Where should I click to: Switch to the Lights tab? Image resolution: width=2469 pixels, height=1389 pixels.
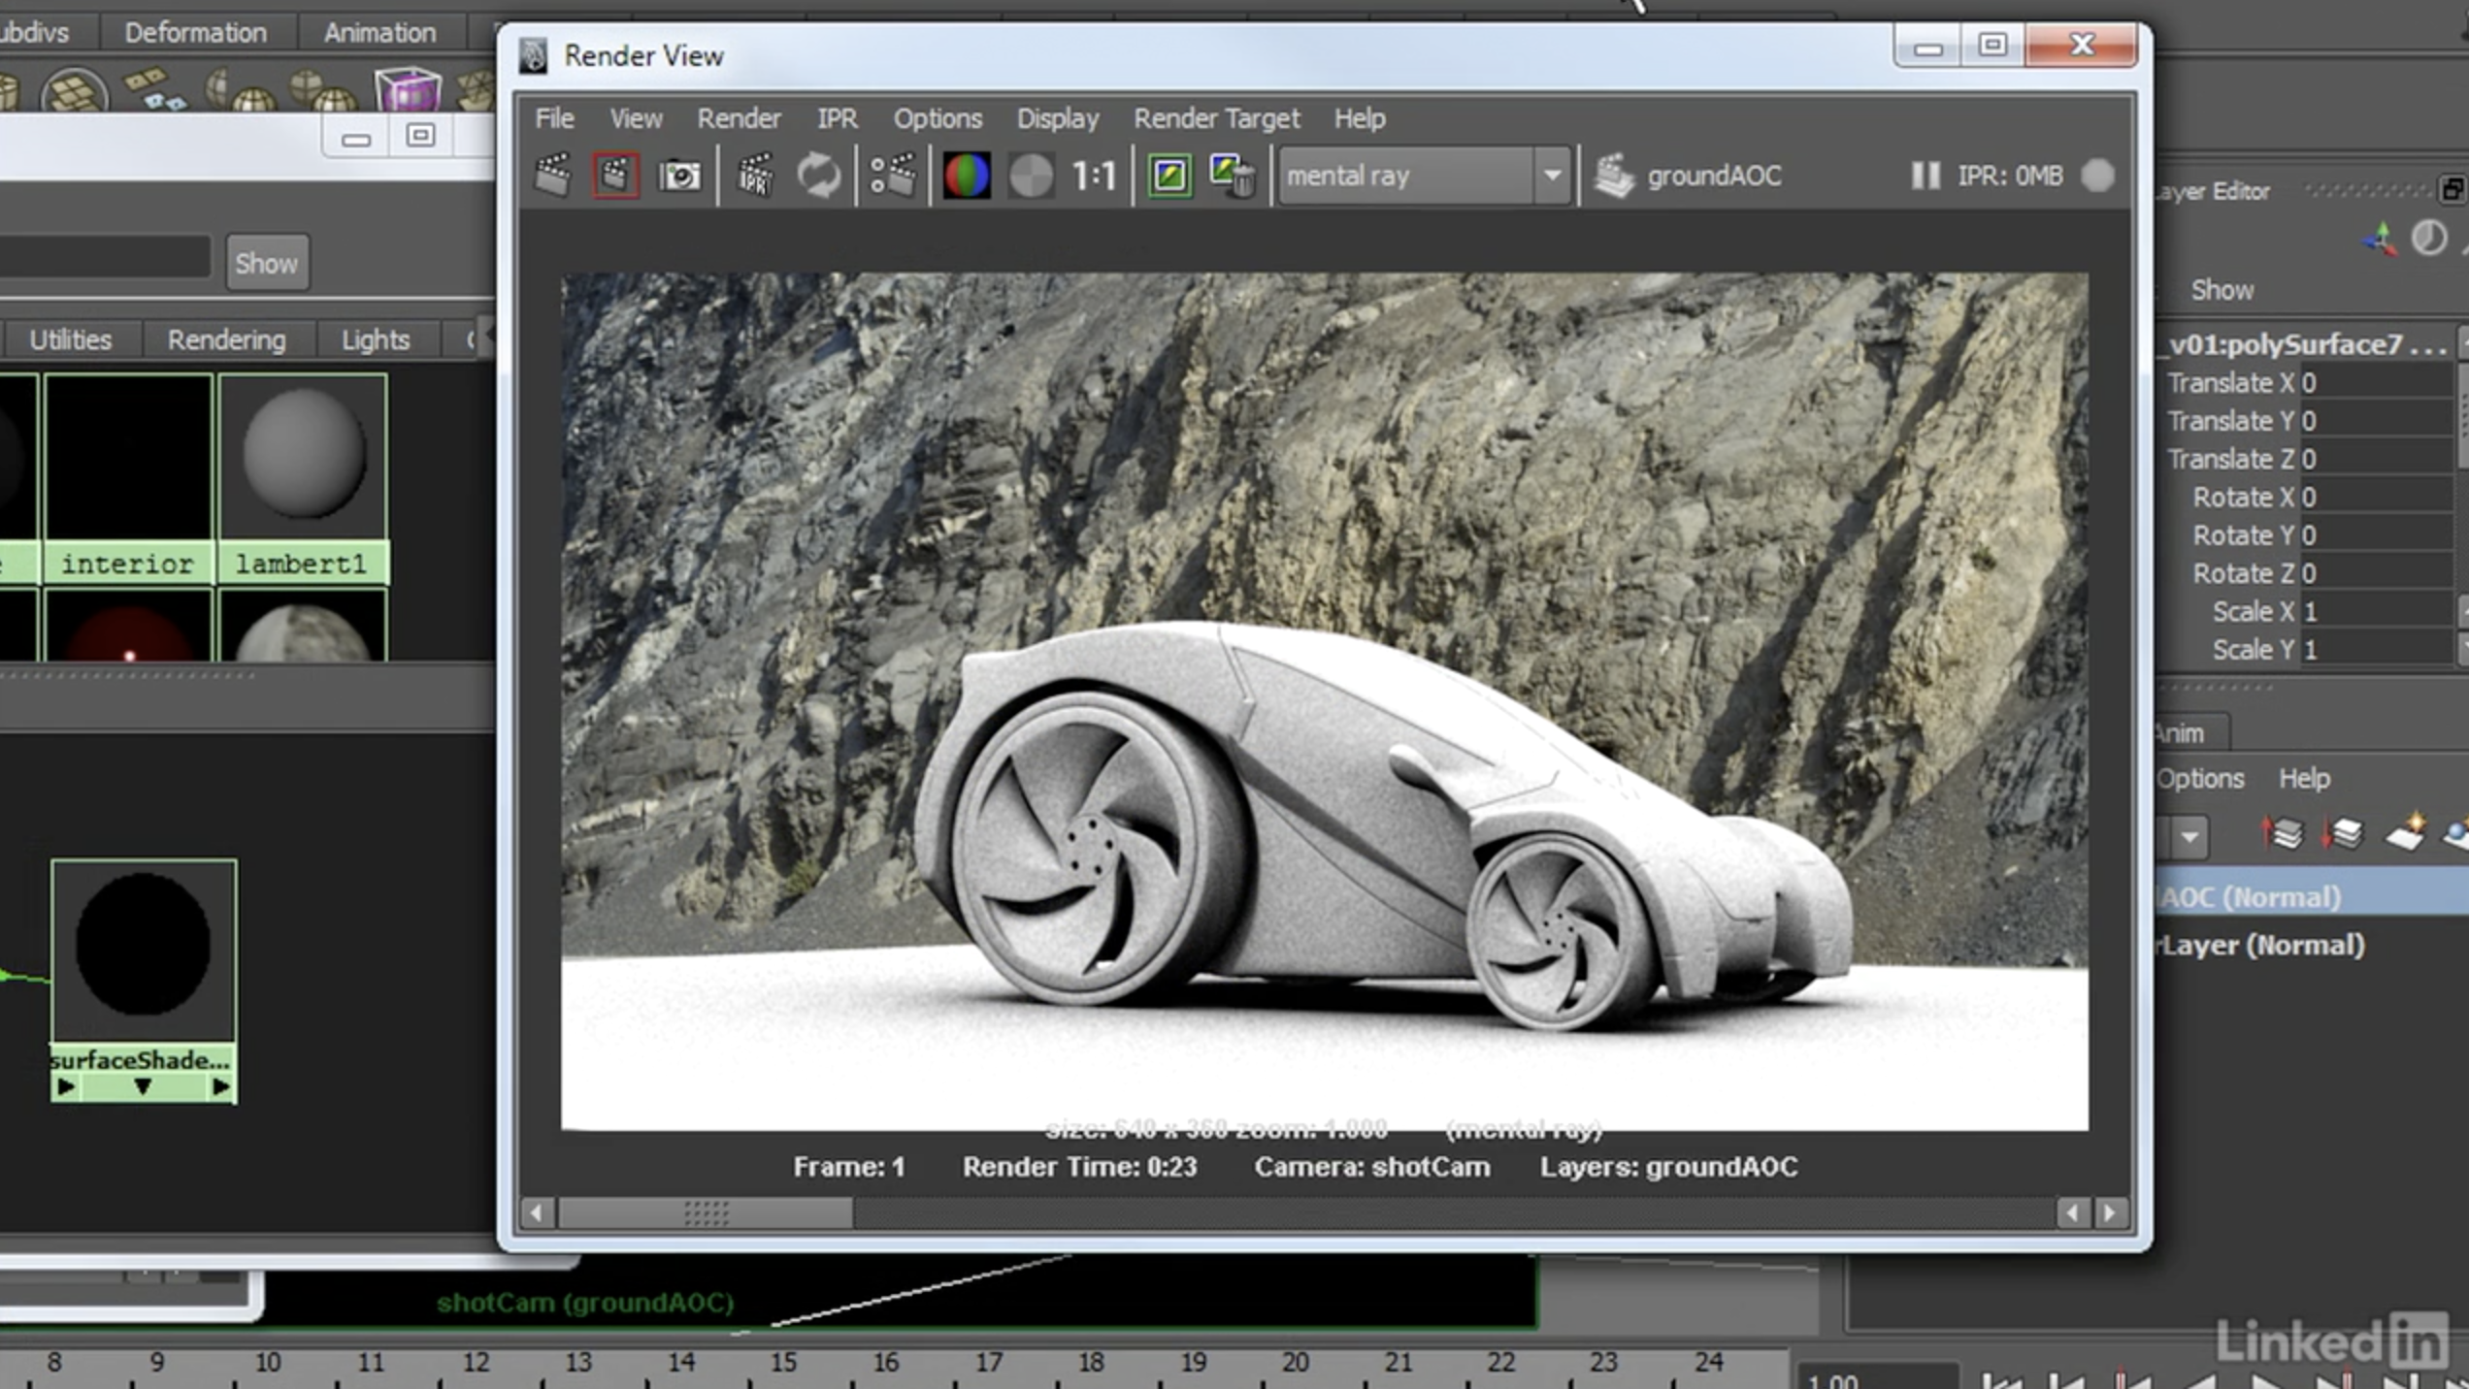coord(375,339)
